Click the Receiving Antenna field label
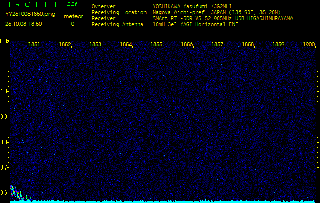The image size is (320, 203). [x=118, y=25]
